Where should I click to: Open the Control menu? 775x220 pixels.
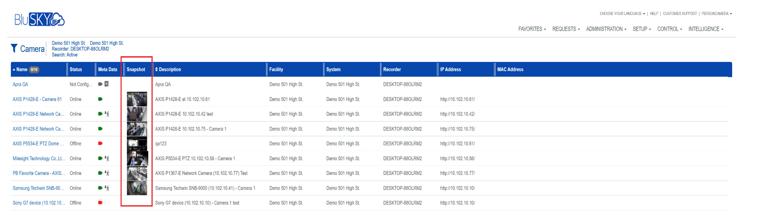(670, 29)
